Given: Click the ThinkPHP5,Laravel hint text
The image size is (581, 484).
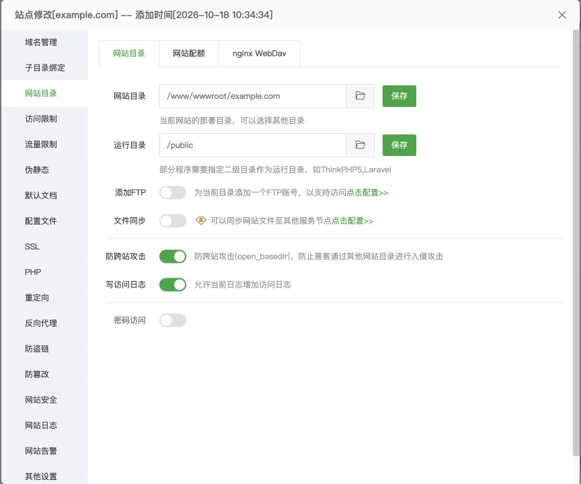Looking at the screenshot, I should click(x=275, y=169).
